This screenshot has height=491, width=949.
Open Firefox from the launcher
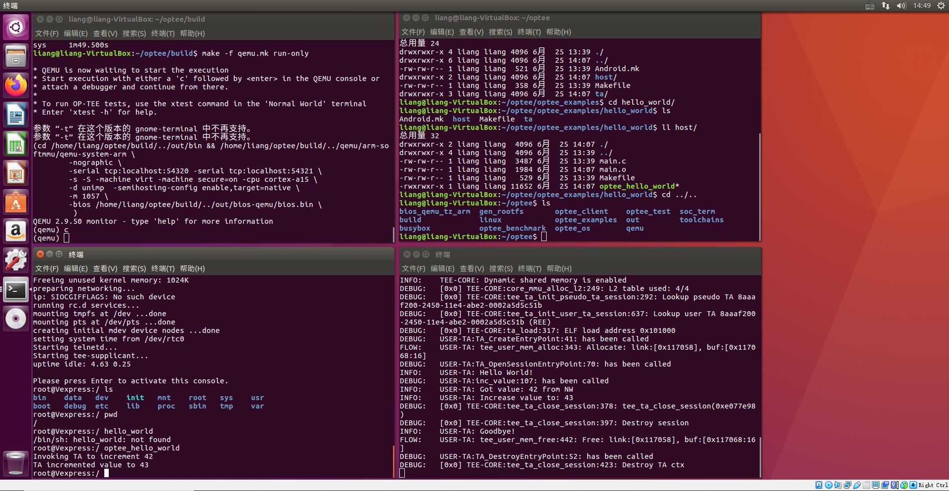(x=16, y=85)
